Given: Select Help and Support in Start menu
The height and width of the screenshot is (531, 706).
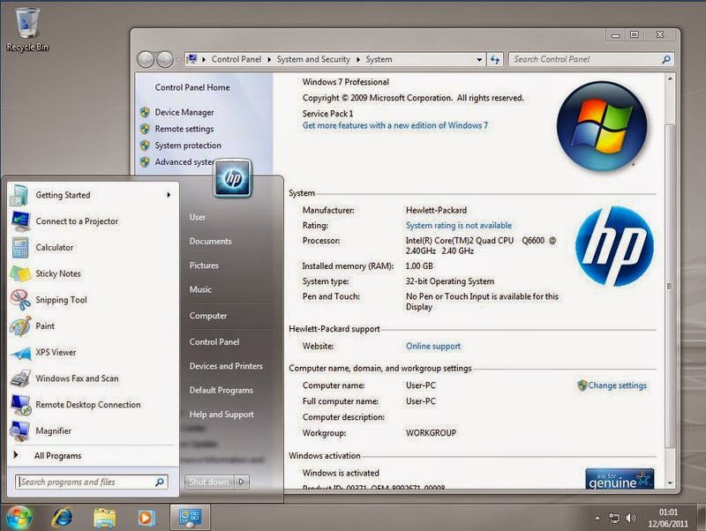Looking at the screenshot, I should [x=221, y=415].
